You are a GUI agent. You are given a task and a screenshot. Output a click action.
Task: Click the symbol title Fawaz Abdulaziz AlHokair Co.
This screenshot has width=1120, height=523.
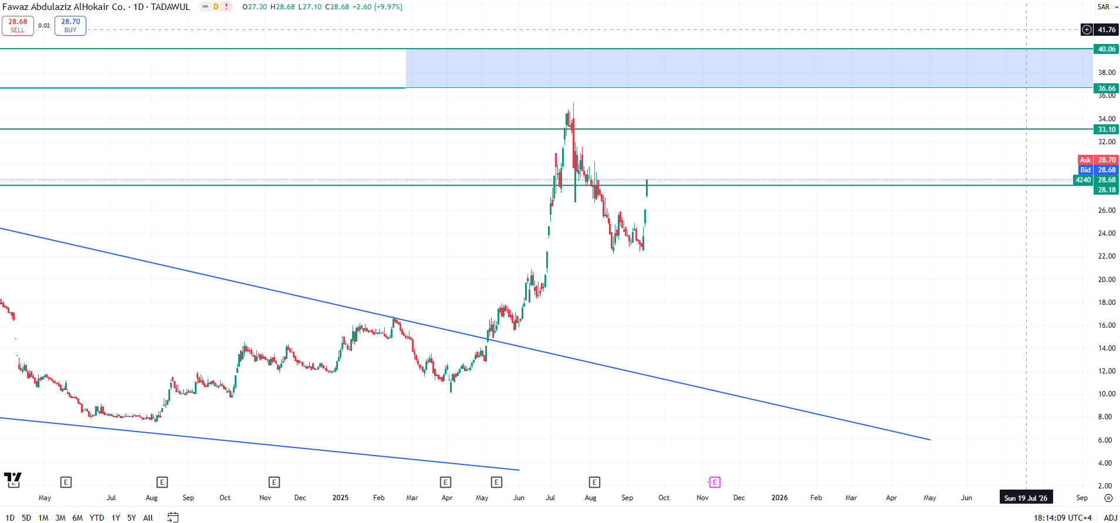coord(63,7)
